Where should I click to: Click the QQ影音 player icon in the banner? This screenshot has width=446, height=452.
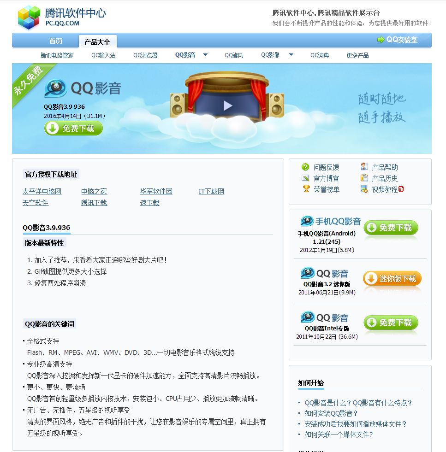(x=56, y=88)
